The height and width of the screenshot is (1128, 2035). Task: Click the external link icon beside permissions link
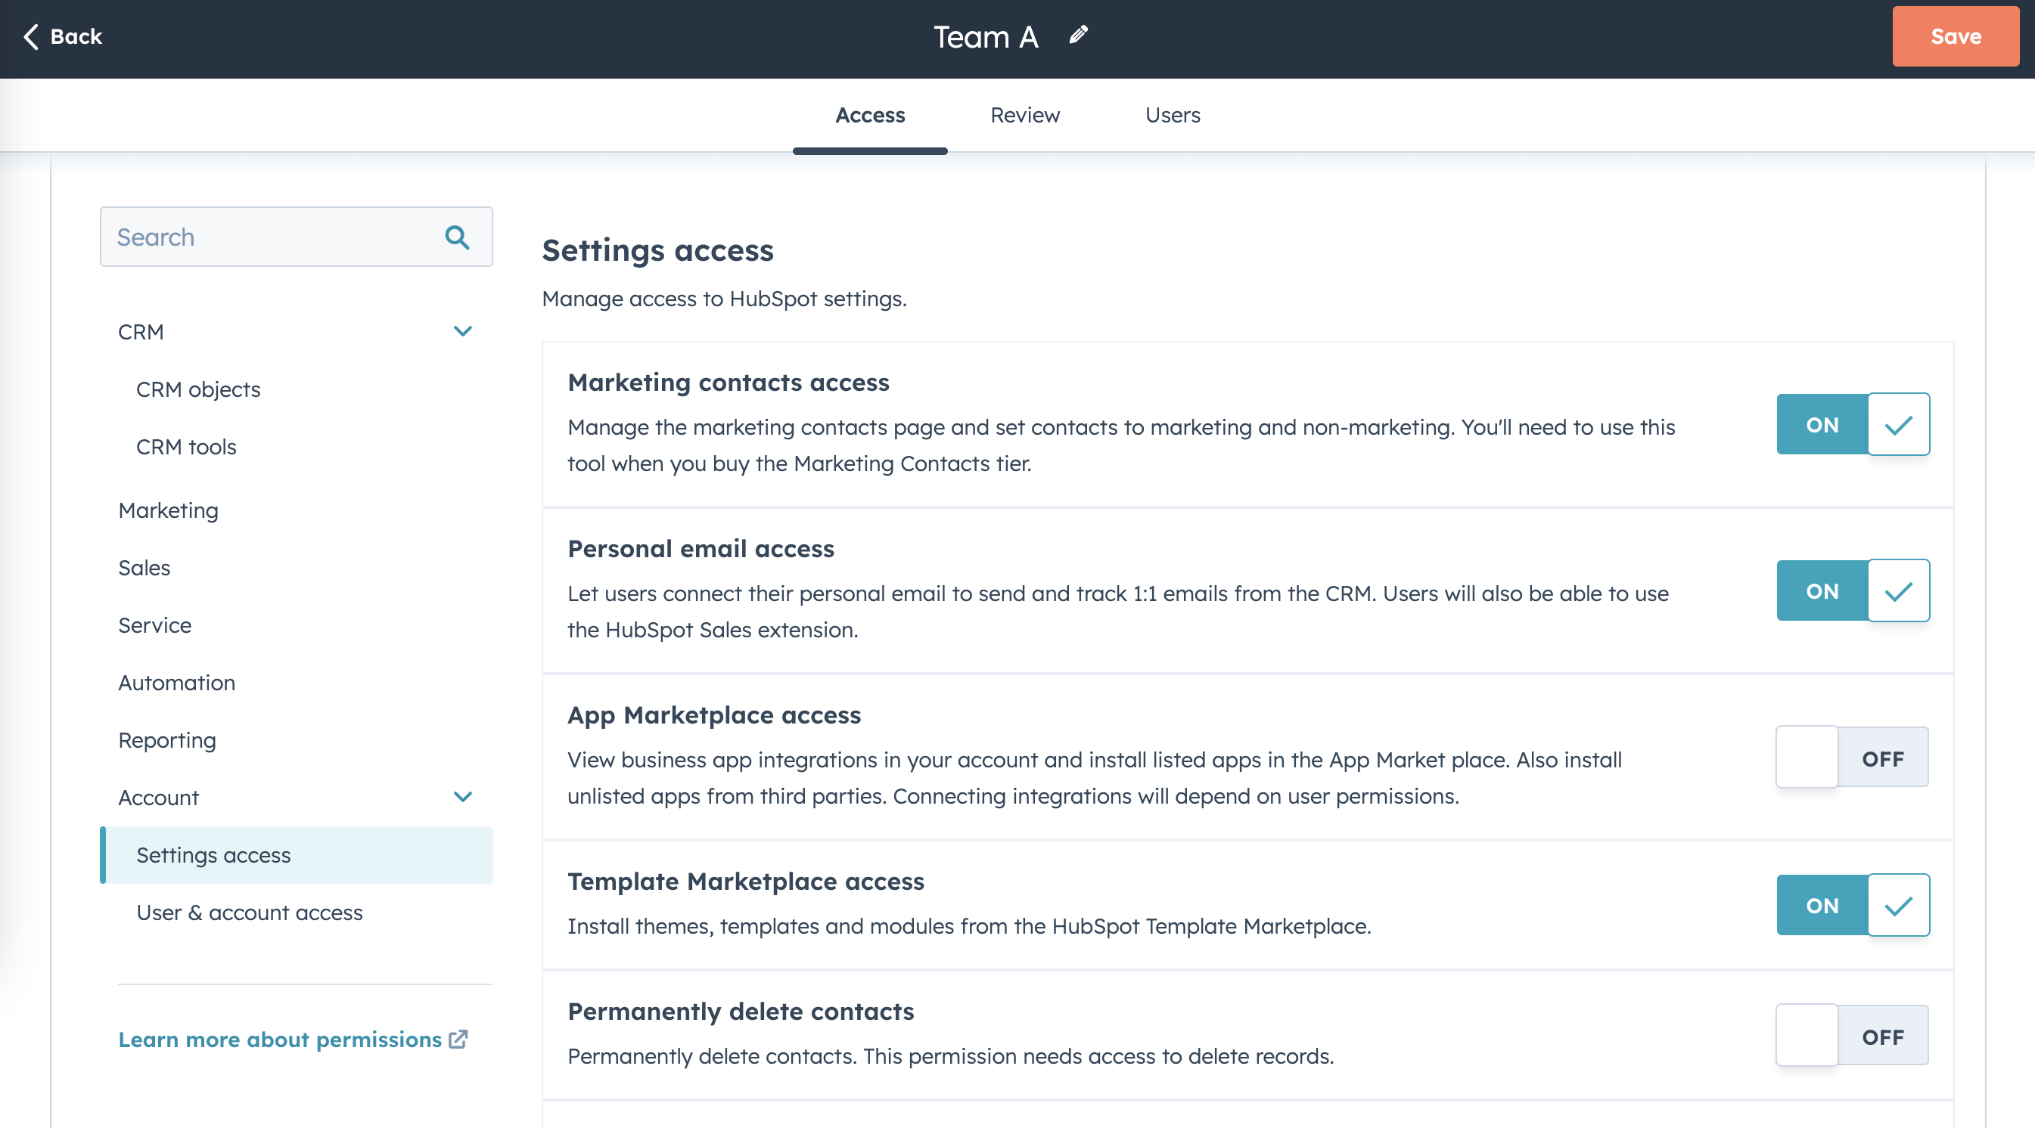tap(458, 1039)
